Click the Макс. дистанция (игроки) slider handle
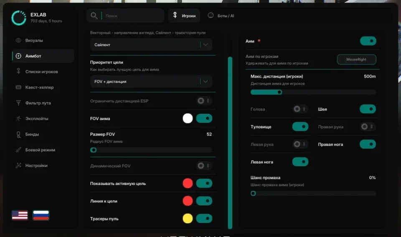Image resolution: width=401 pixels, height=237 pixels. point(279,92)
